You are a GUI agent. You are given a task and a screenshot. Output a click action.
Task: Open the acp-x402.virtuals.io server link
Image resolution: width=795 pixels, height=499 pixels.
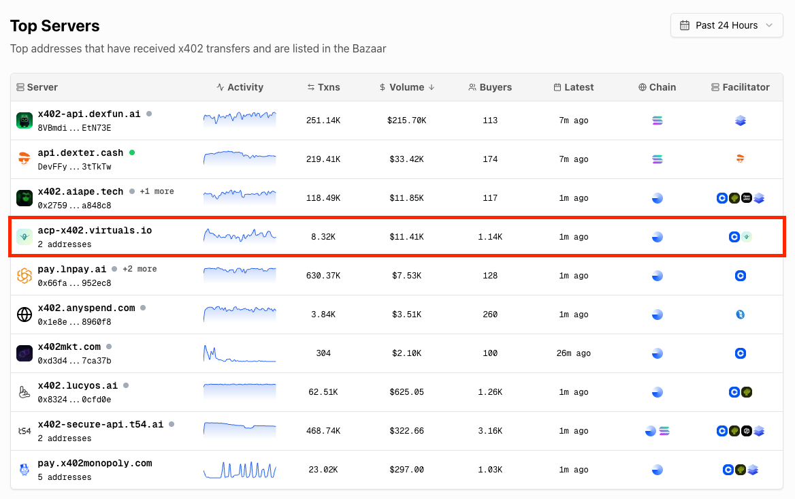pos(95,230)
